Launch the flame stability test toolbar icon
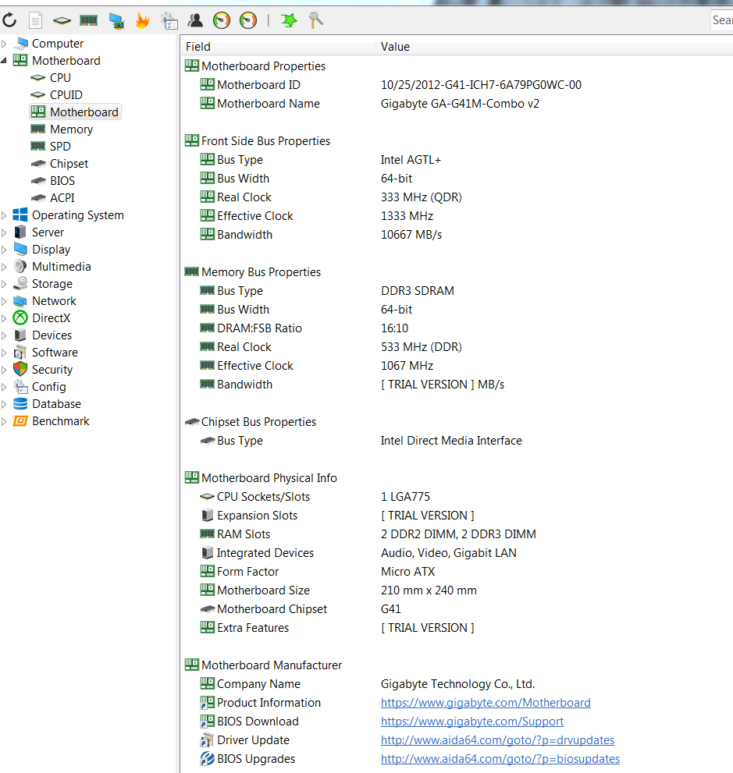 point(143,20)
